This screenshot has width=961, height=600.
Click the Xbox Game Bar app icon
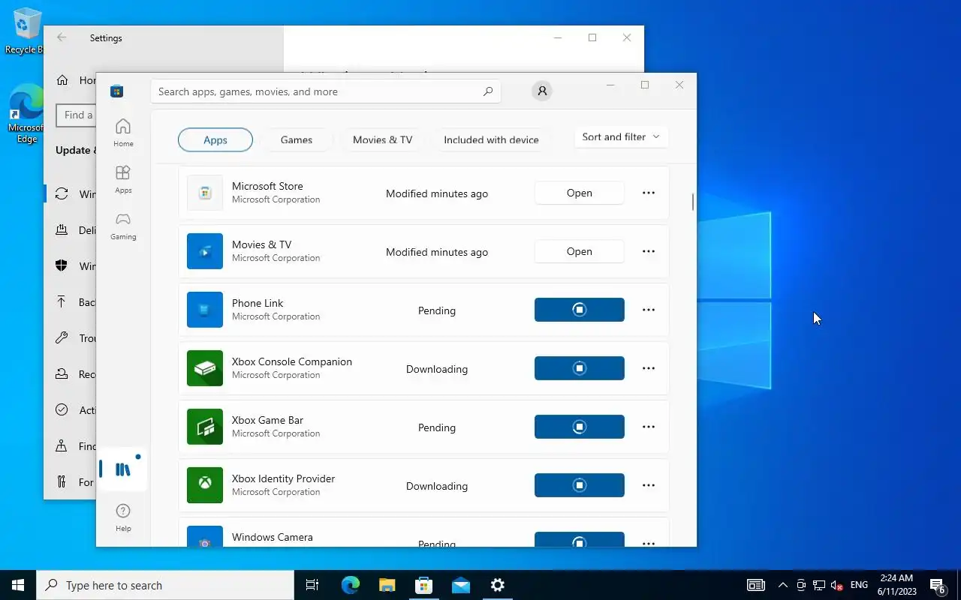(x=205, y=427)
